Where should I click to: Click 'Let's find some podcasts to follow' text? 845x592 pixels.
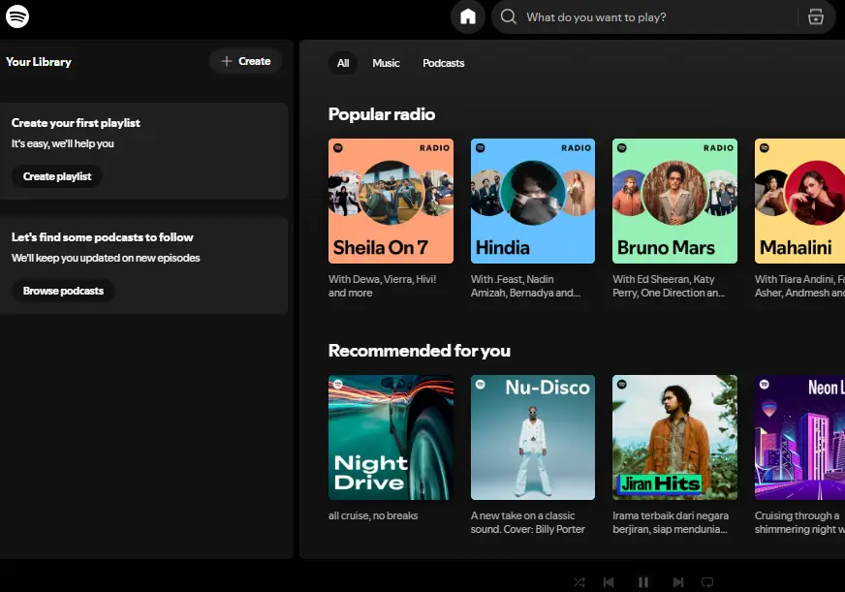click(102, 237)
